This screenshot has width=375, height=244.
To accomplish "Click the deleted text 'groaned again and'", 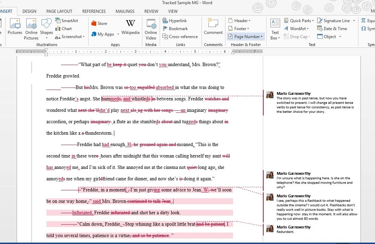I will click(158, 145).
